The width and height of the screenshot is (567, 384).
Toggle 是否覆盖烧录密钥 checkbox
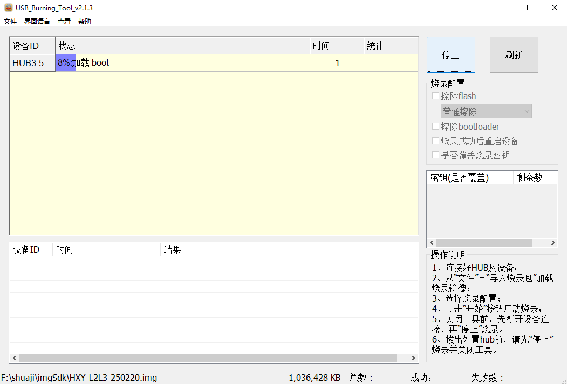coord(436,155)
